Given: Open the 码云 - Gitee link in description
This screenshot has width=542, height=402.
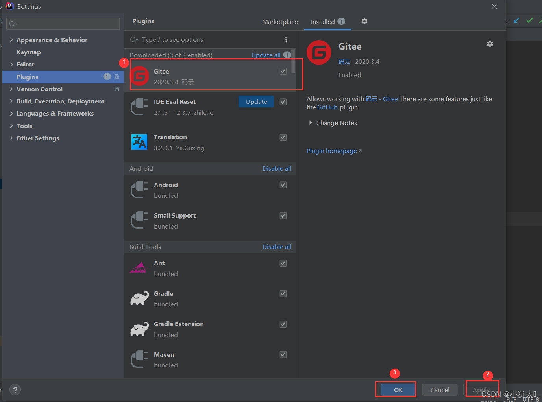Looking at the screenshot, I should [x=382, y=99].
